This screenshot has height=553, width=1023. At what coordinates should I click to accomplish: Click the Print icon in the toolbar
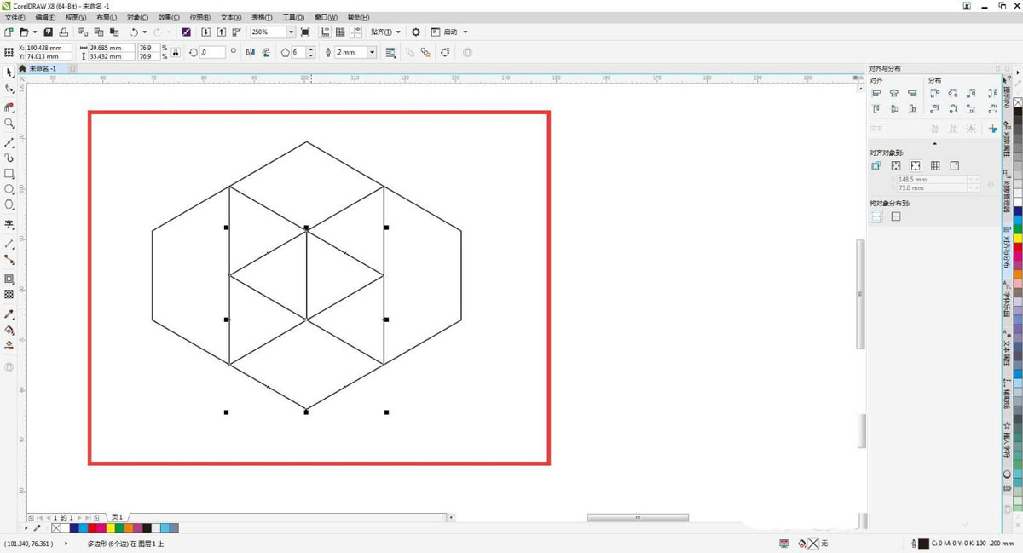click(x=63, y=32)
